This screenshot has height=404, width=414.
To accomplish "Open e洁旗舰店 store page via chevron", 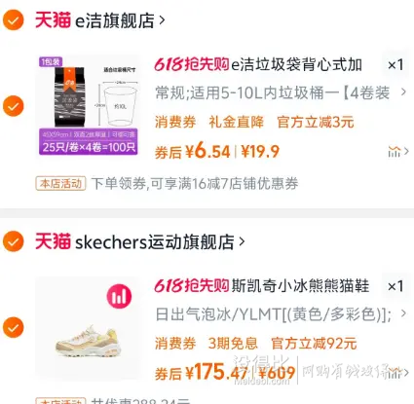I will click(x=162, y=20).
